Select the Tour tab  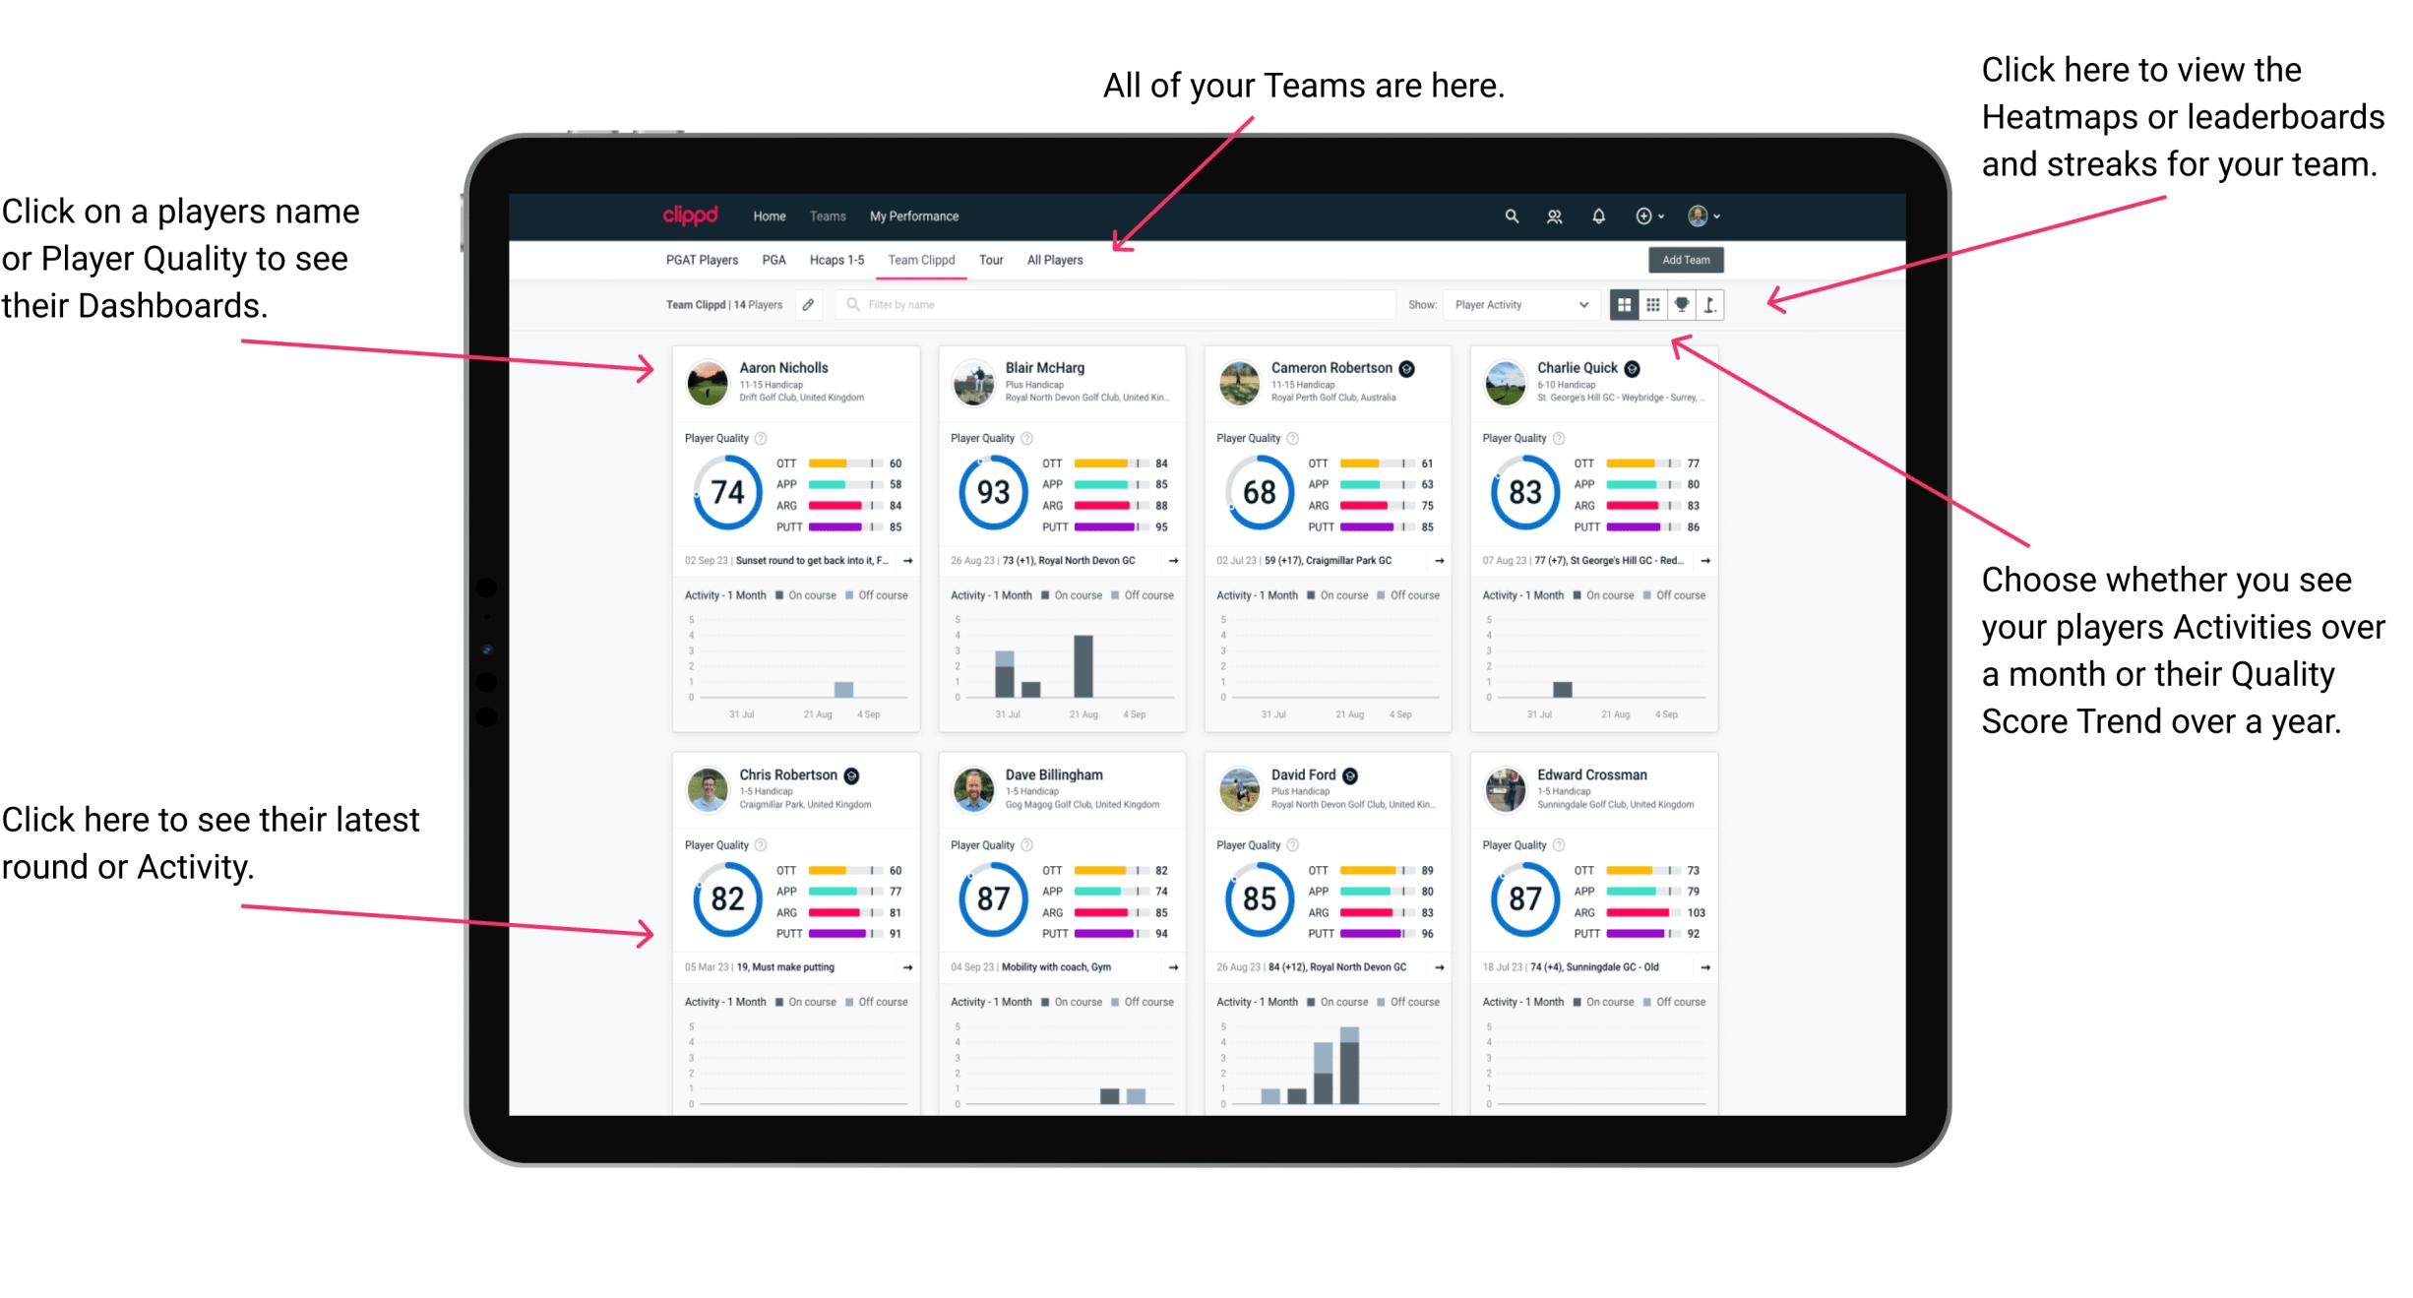point(999,264)
